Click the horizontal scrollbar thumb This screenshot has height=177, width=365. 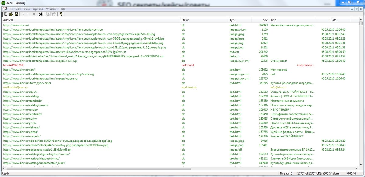pos(99,168)
